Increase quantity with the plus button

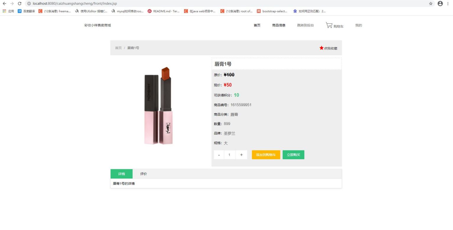pos(241,155)
